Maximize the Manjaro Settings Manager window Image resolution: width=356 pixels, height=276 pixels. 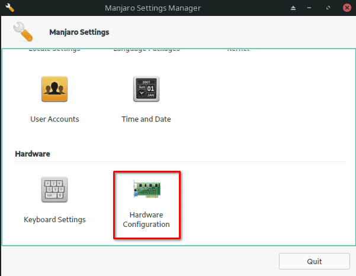pyautogui.click(x=328, y=8)
